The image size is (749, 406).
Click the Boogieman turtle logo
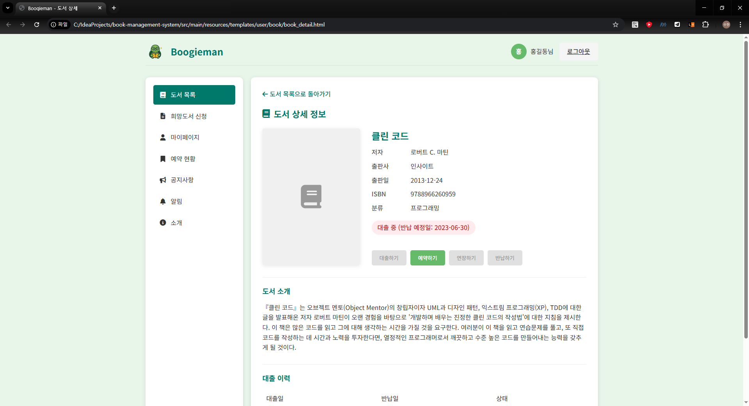point(155,51)
